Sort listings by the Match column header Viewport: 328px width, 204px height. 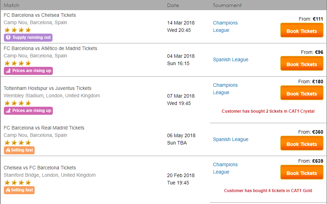pyautogui.click(x=11, y=5)
